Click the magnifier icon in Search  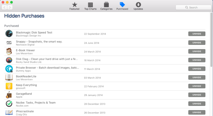[x=187, y=8]
